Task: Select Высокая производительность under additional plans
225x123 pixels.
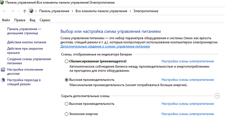Action: (x=67, y=104)
